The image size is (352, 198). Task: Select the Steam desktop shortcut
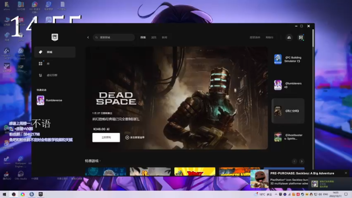point(7,161)
